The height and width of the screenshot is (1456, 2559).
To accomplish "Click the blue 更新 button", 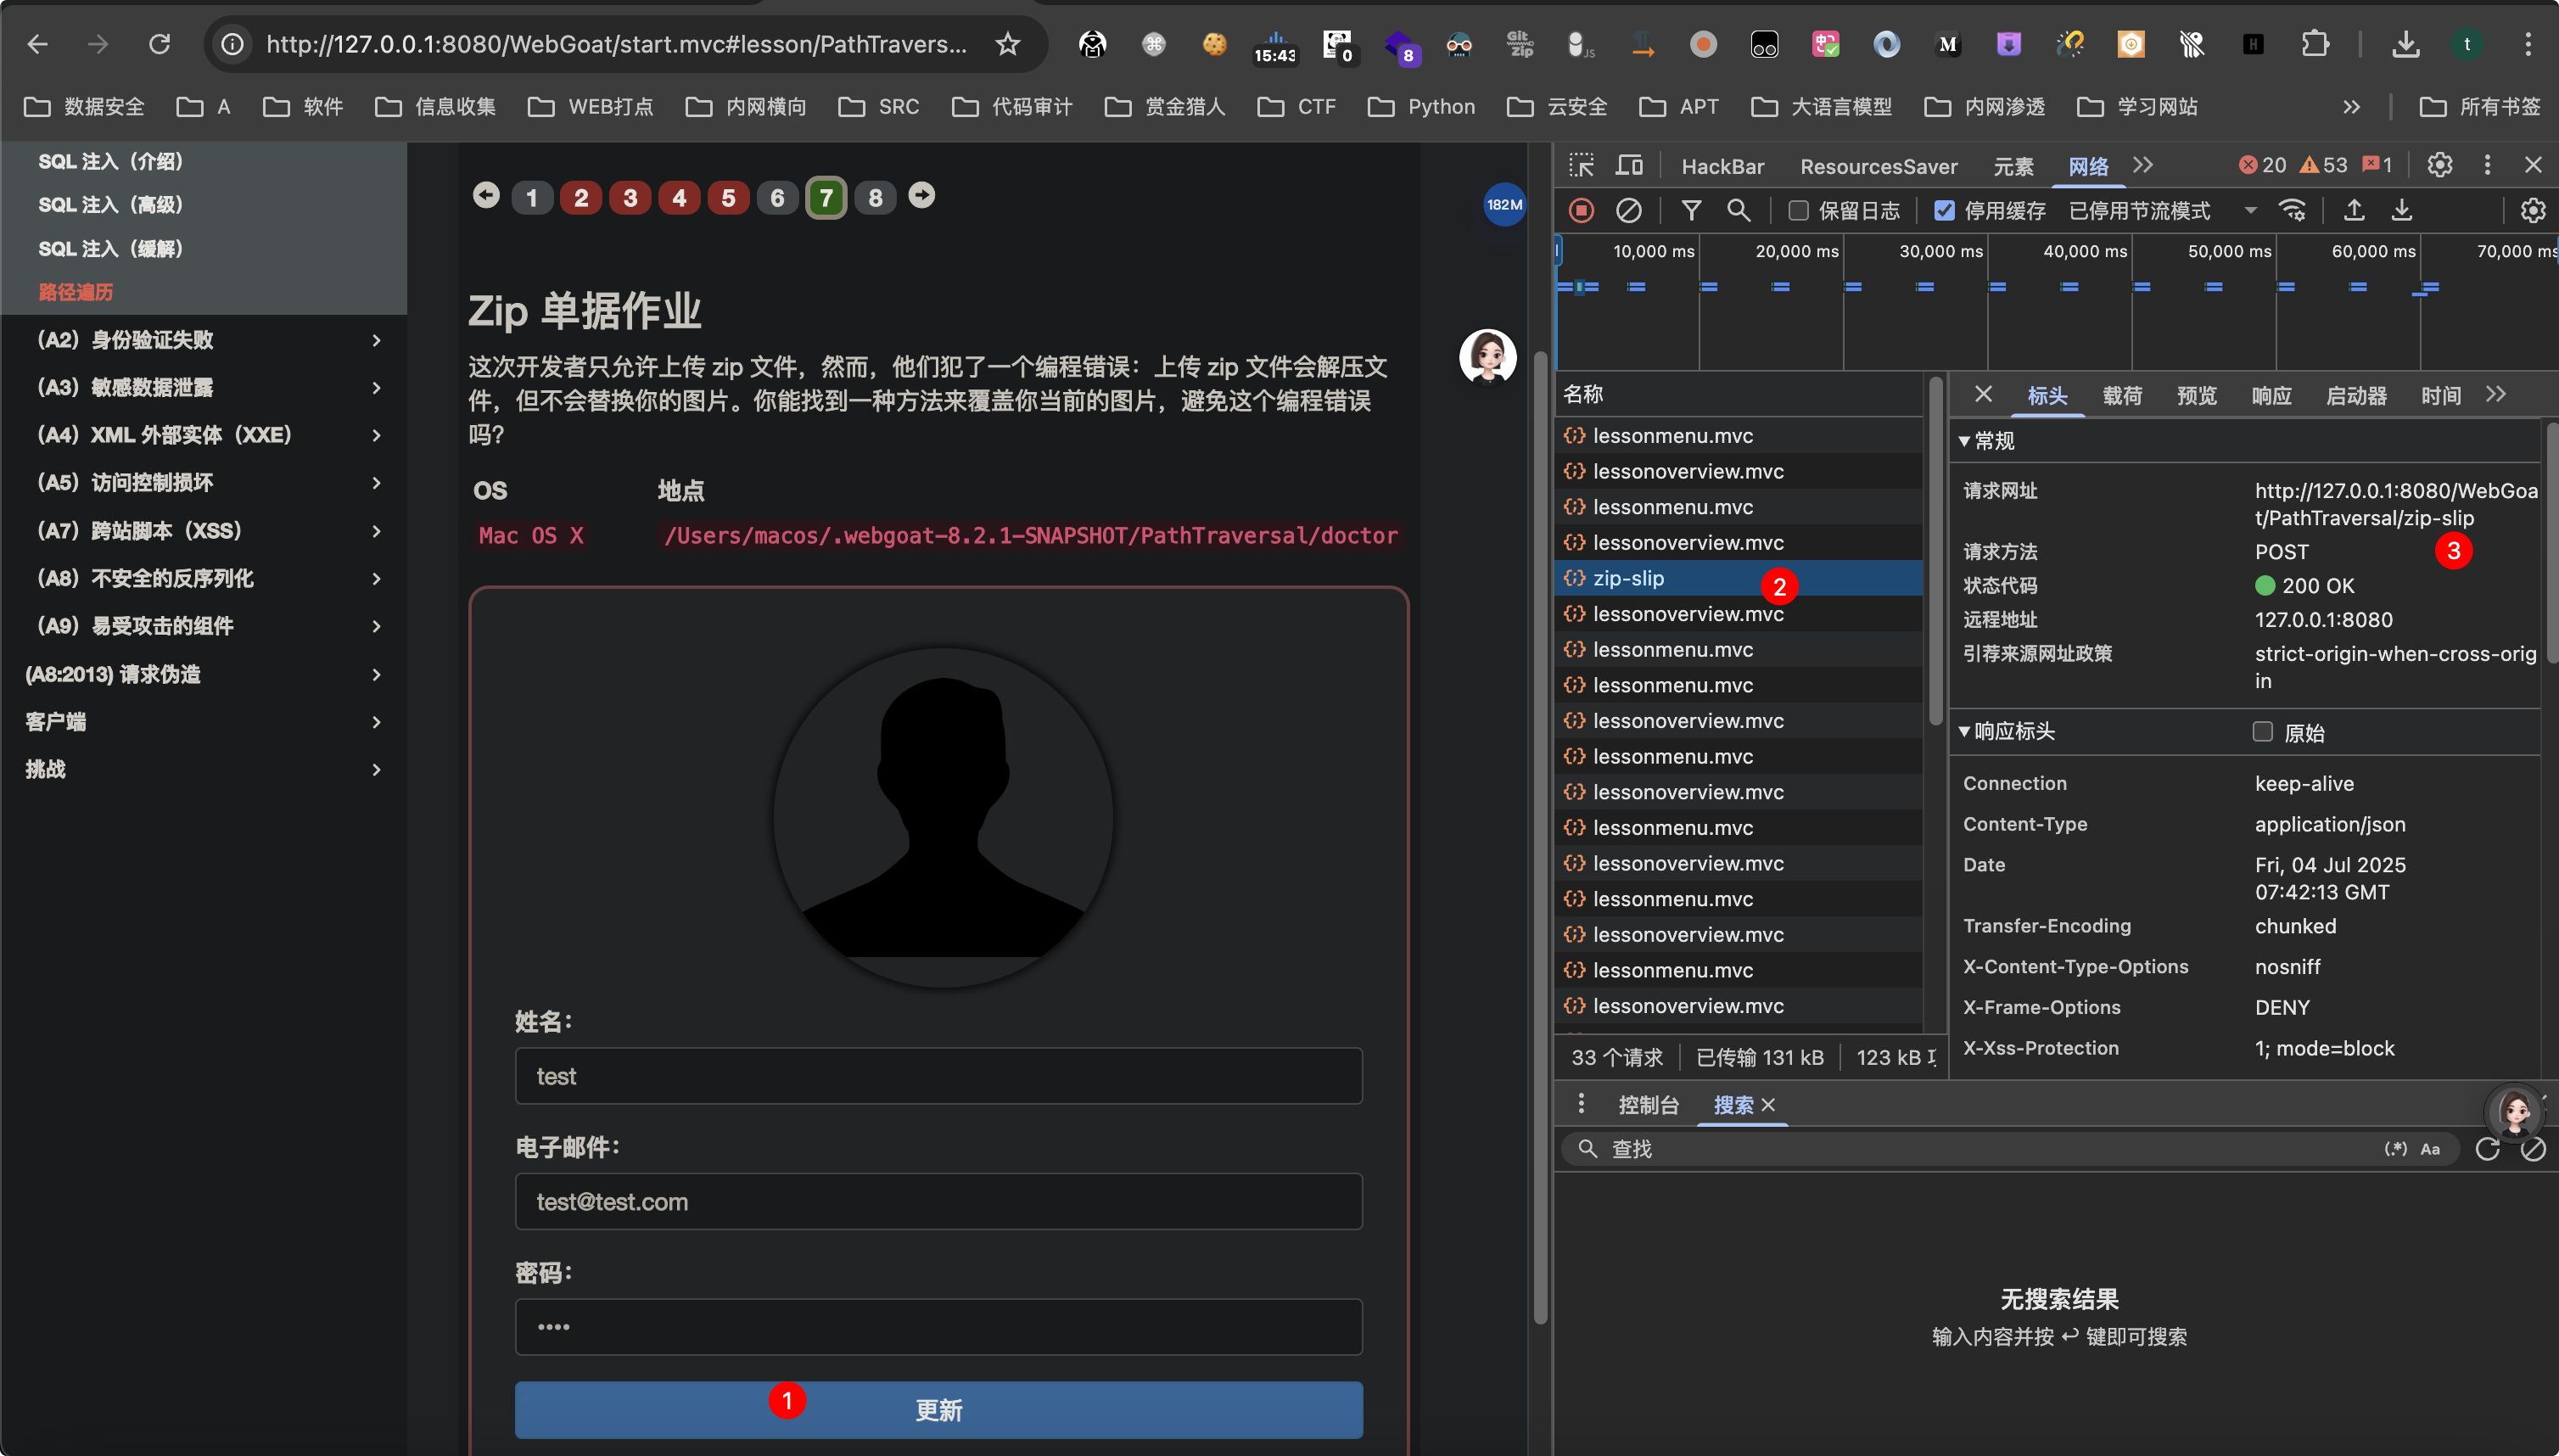I will pos(938,1410).
